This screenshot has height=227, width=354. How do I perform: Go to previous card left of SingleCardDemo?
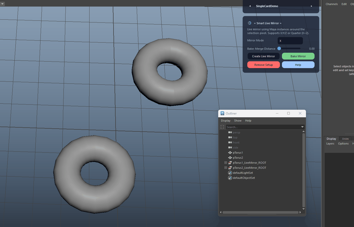tap(250, 6)
